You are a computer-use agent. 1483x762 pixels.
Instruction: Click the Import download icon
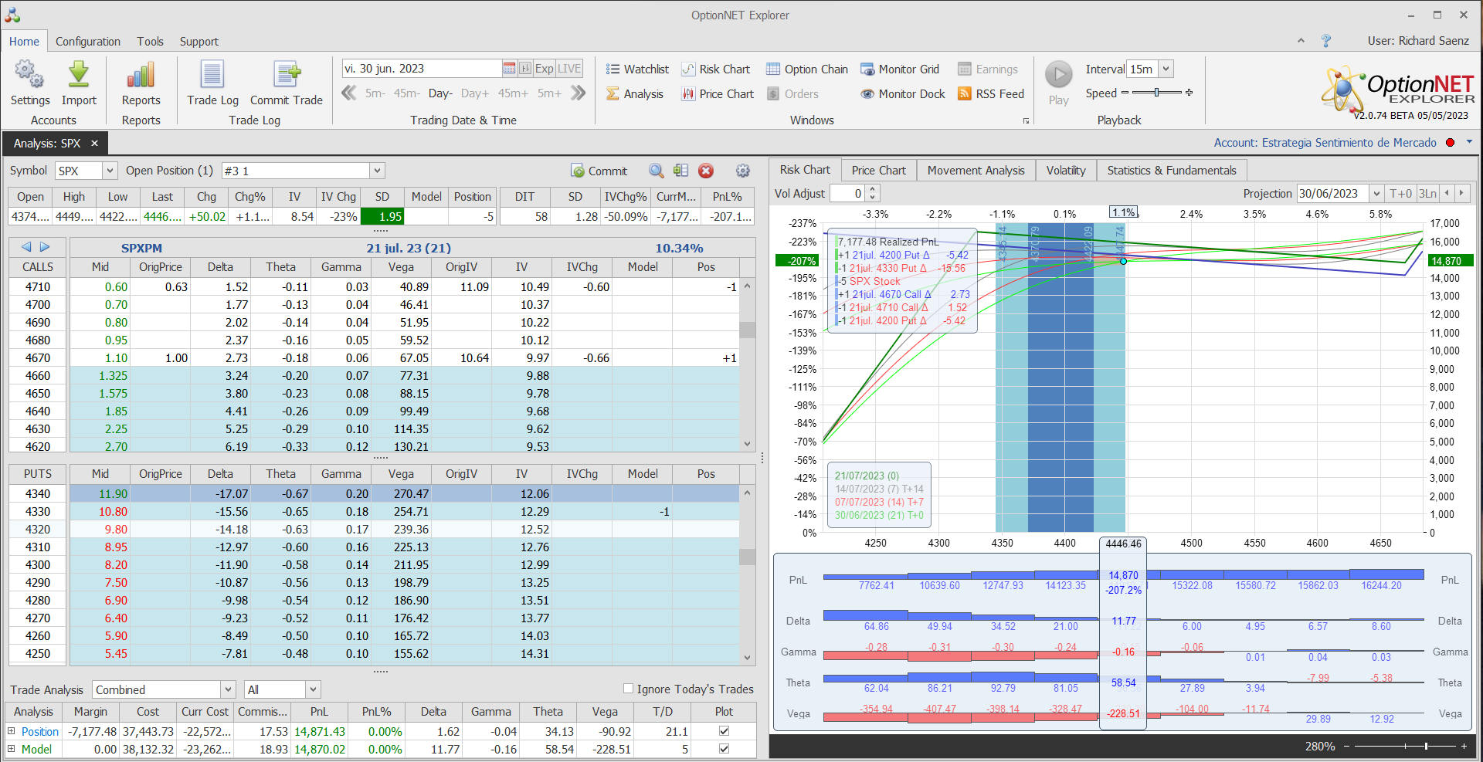[x=79, y=76]
